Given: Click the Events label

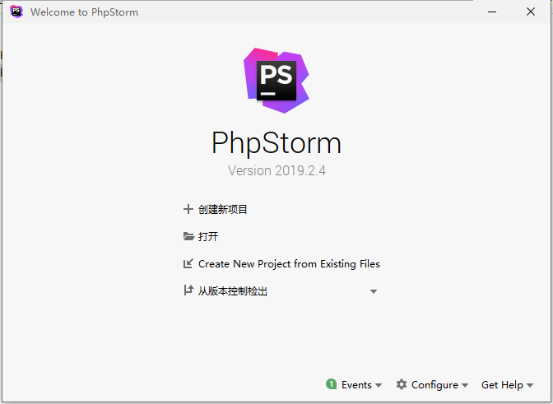Looking at the screenshot, I should click(356, 384).
